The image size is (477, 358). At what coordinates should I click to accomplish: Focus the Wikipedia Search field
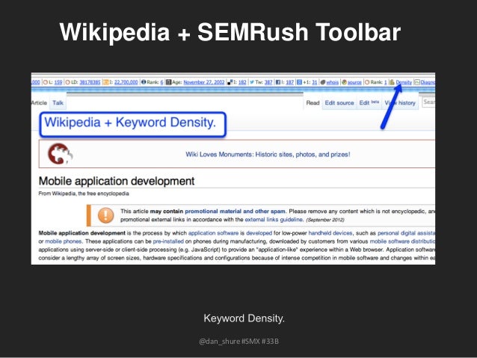click(x=428, y=102)
